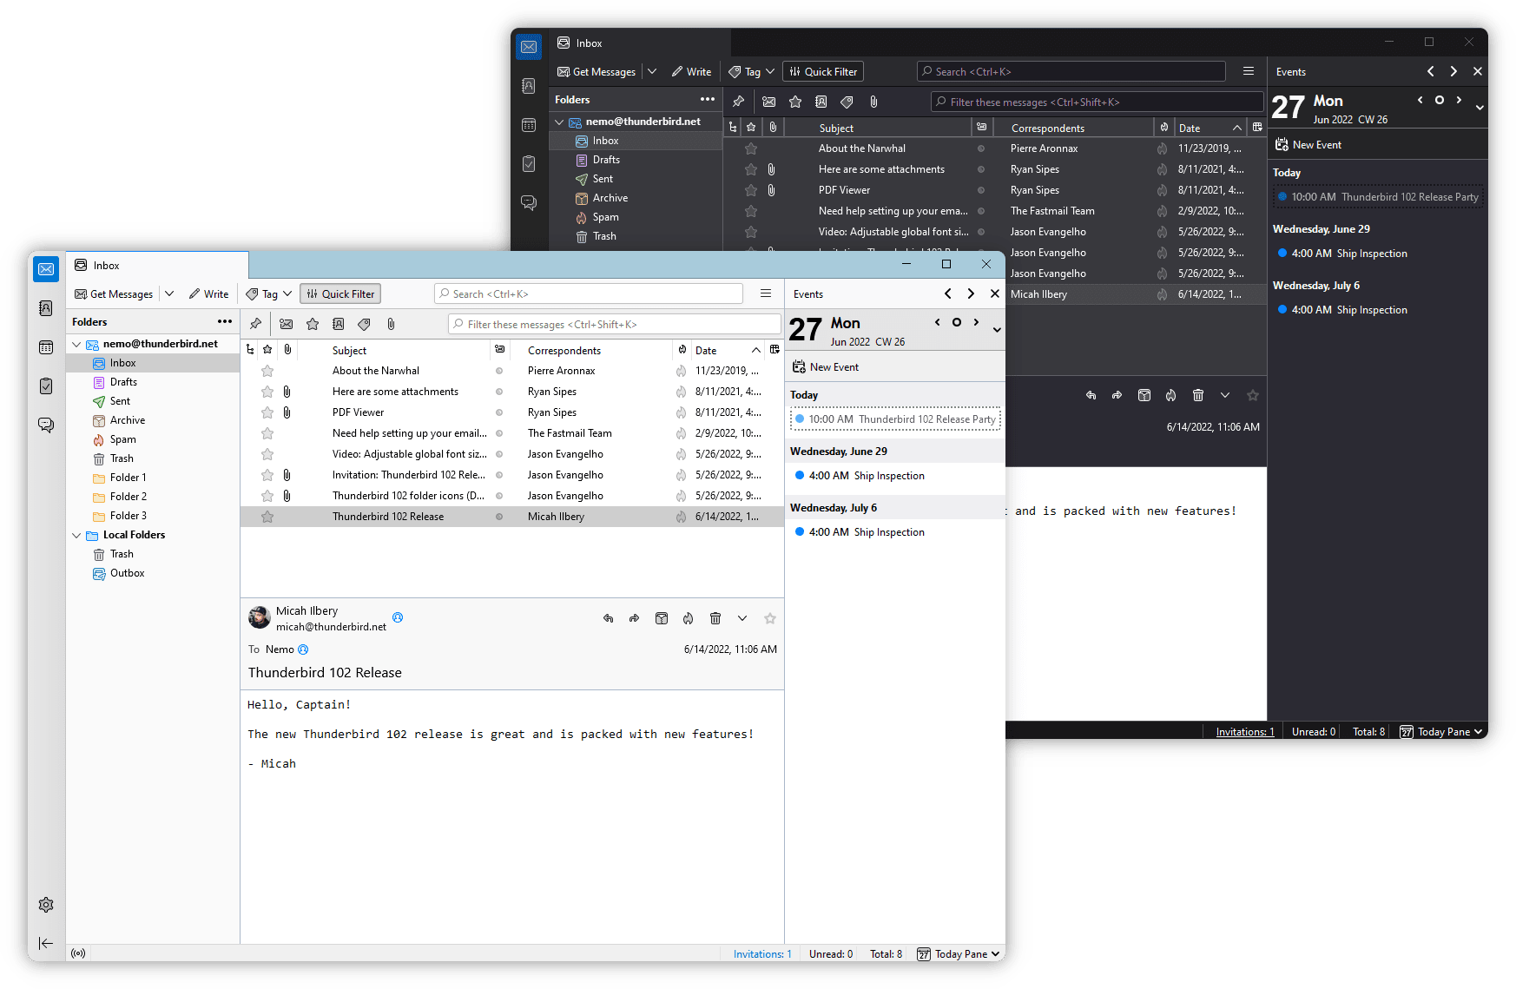Open Address Book in light window sidebar
1516x989 pixels.
(46, 308)
